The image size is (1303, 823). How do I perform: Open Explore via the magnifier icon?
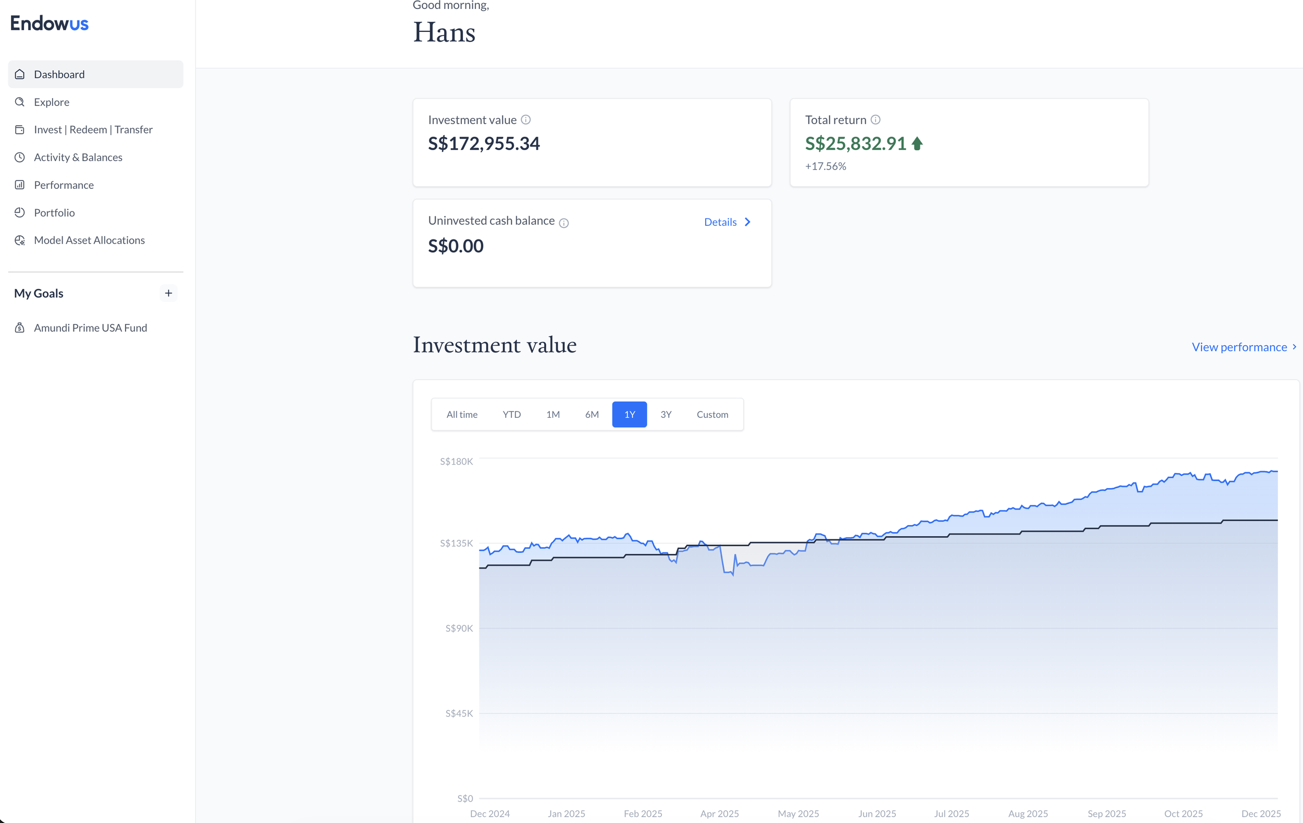[x=19, y=102]
